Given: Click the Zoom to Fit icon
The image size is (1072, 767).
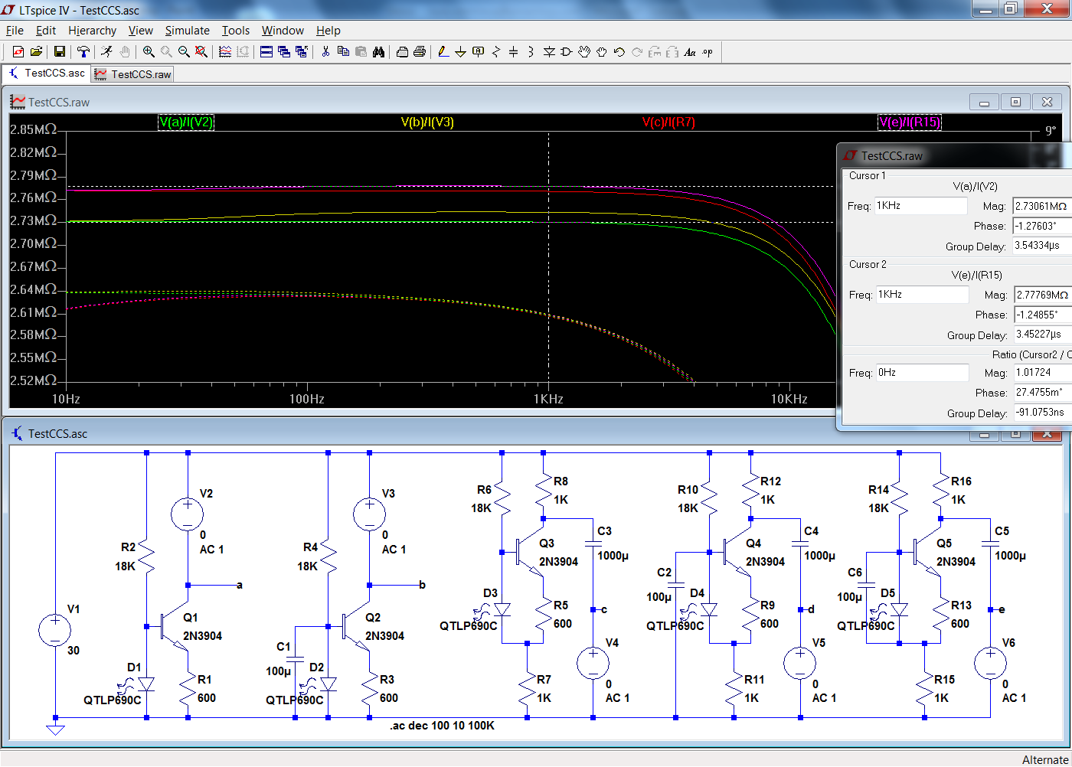Looking at the screenshot, I should point(201,51).
